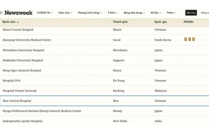The image size is (209, 130).
Task: Click the Đăng nhập login link
Action: [x=205, y=13]
